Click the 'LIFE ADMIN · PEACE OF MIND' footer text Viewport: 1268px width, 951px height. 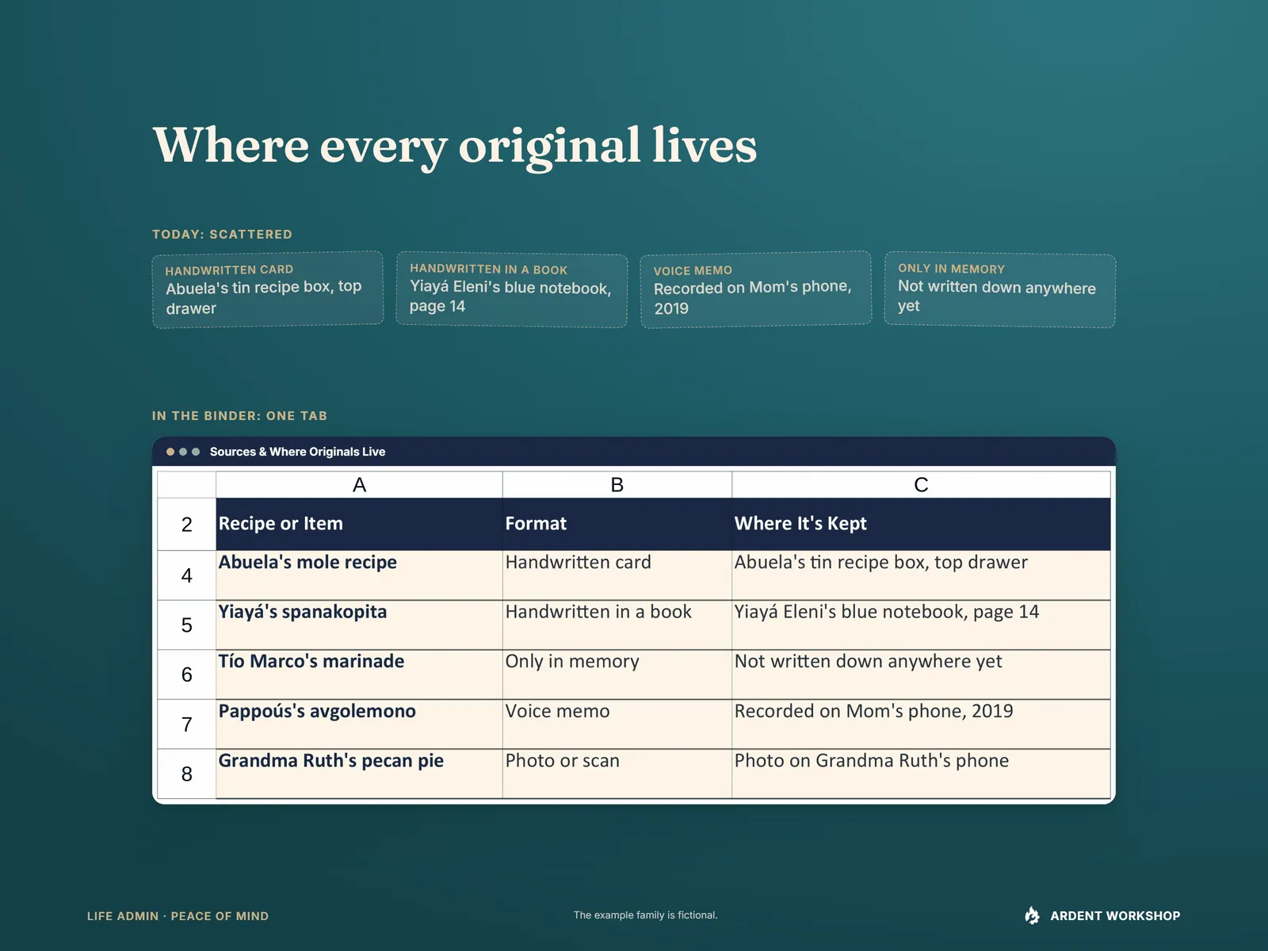(178, 916)
